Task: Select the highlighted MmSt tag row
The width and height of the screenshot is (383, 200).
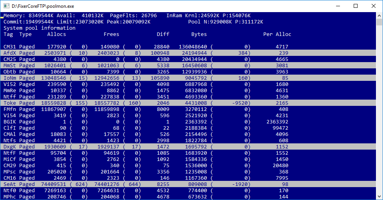Action: 188,65
